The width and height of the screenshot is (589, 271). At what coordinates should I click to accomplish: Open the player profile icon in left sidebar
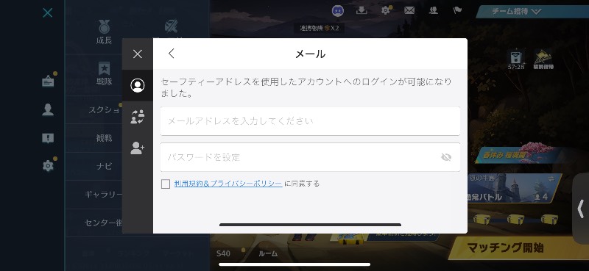48,110
